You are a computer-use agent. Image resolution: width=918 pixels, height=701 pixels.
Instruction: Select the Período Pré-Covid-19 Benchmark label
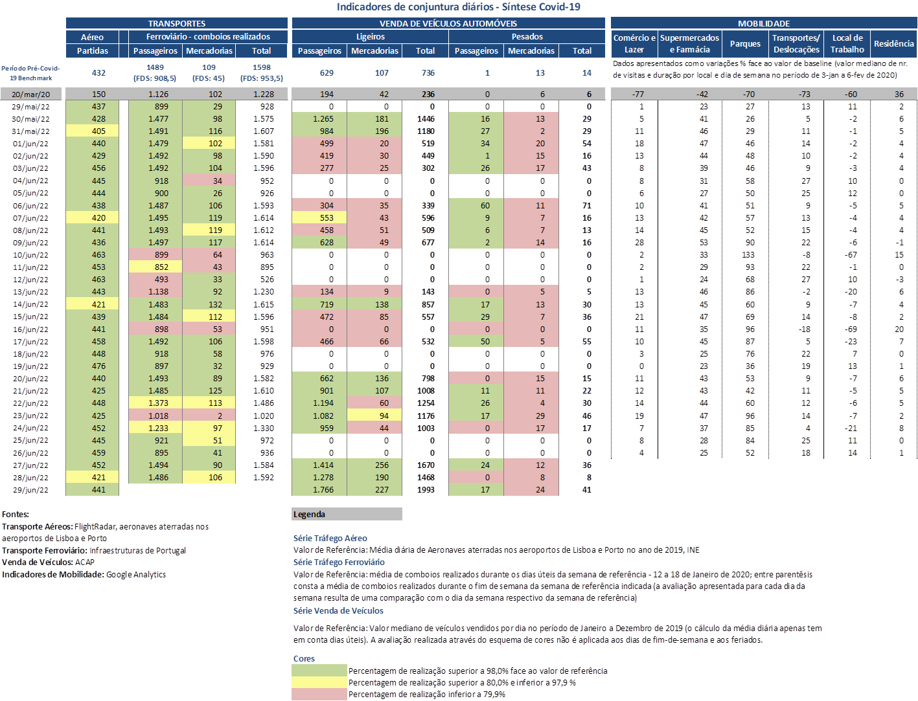30,73
